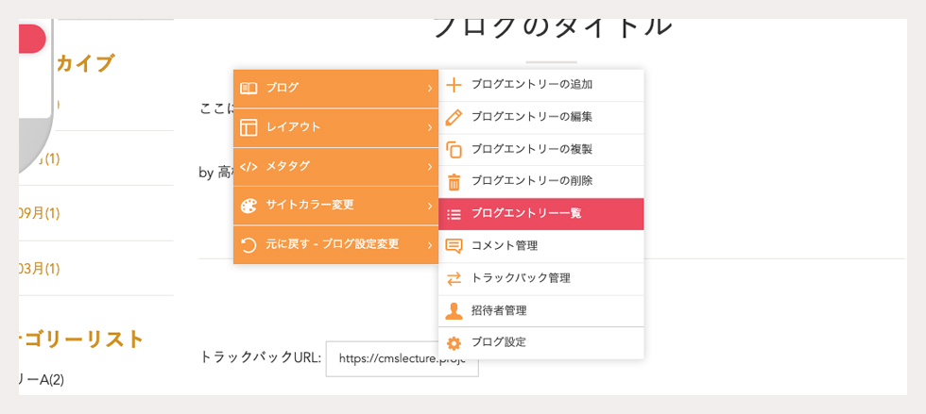The width and height of the screenshot is (926, 414).
Task: Click the plus icon for adding blog entry
Action: pos(454,86)
